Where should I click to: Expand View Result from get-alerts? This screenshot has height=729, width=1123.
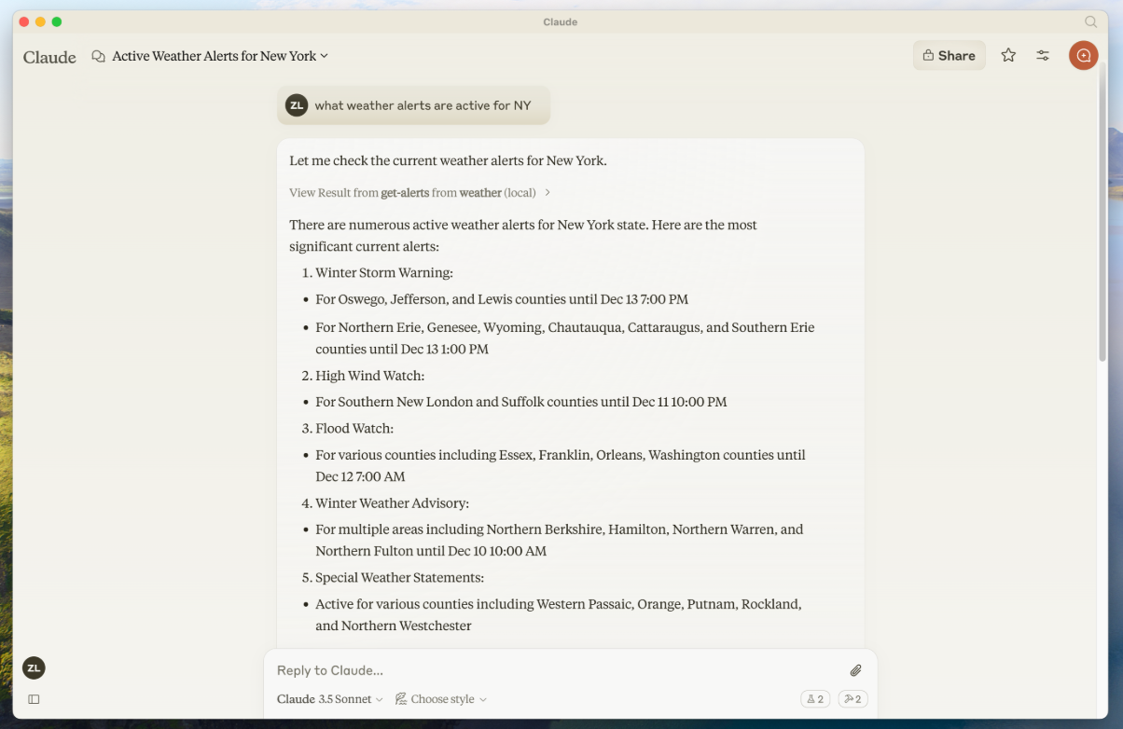coord(420,193)
